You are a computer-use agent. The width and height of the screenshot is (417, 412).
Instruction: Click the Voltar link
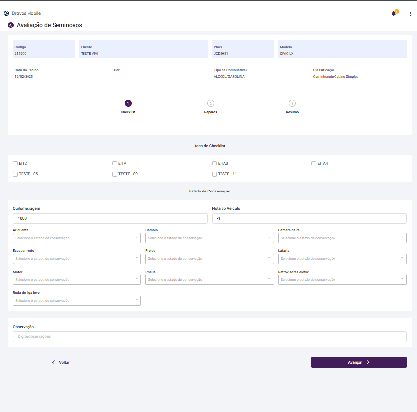pyautogui.click(x=61, y=362)
